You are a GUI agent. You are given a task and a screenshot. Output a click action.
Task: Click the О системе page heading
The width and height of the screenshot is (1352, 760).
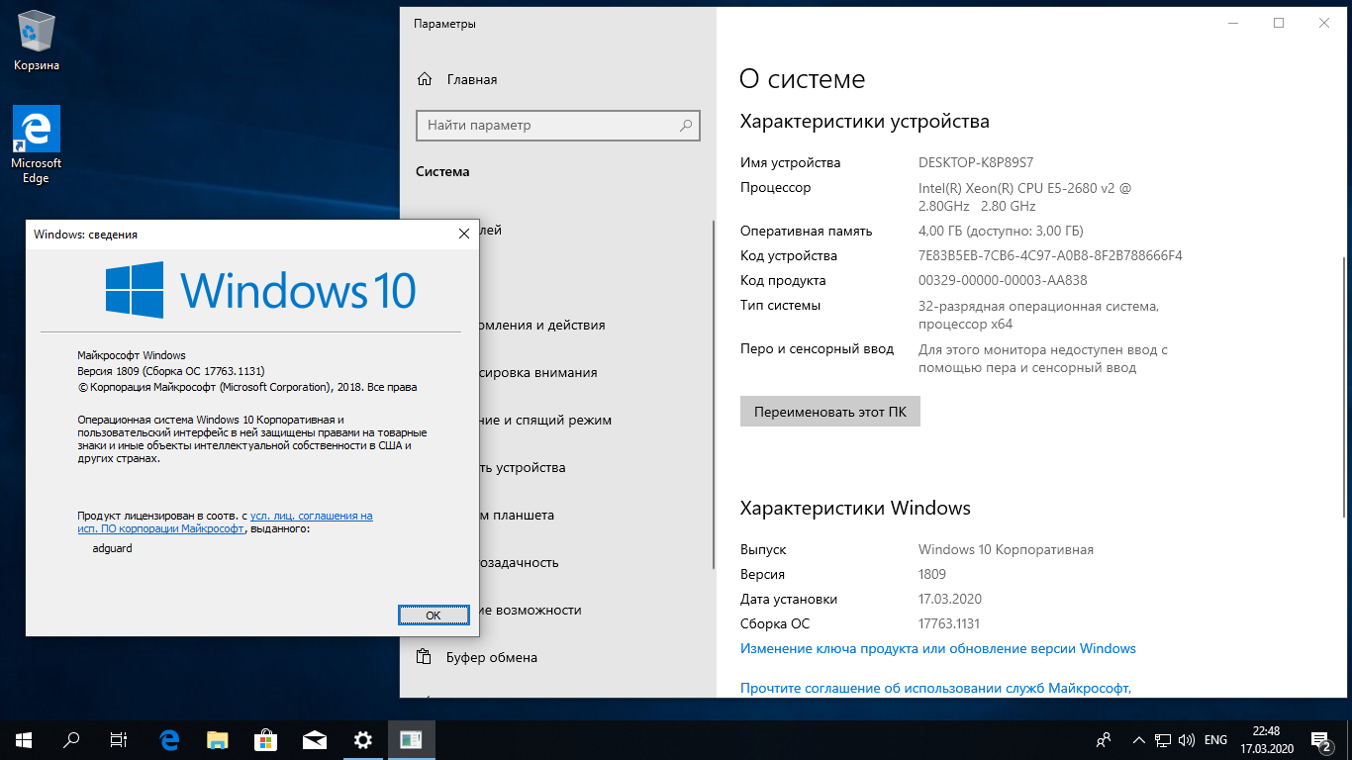coord(803,79)
